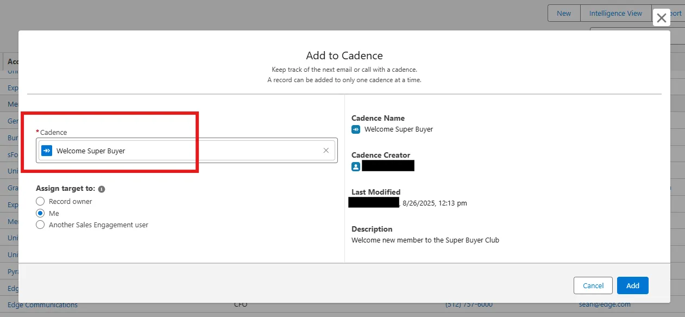
Task: Click the blue Add button
Action: pyautogui.click(x=632, y=285)
